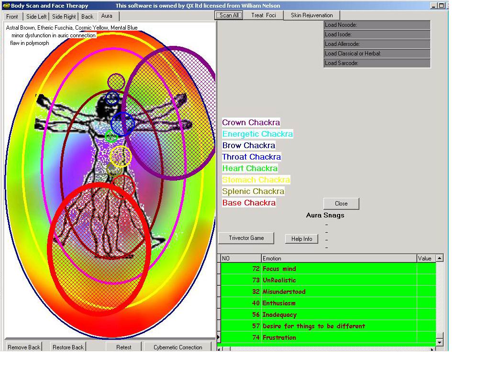Click Restore Back button

[68, 347]
